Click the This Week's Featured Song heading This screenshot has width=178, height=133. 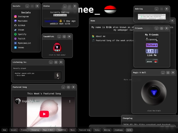[44, 94]
